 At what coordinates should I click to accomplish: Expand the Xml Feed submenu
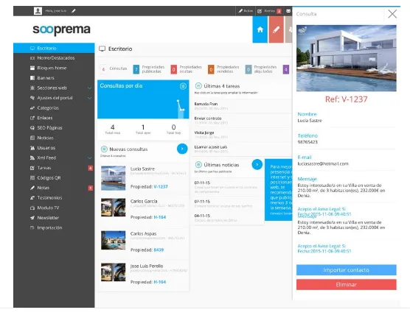pyautogui.click(x=89, y=158)
